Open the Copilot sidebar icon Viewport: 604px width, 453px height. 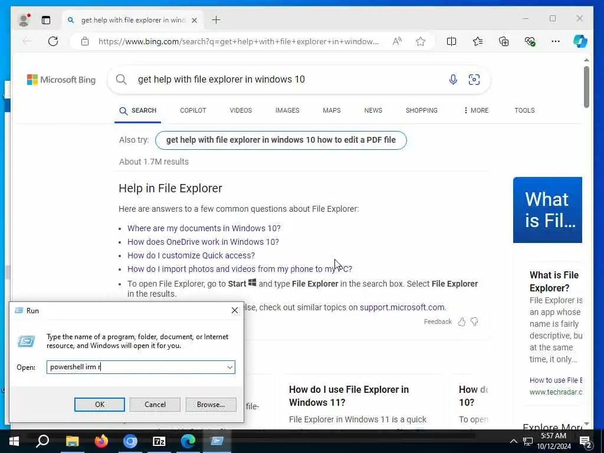pos(580,41)
